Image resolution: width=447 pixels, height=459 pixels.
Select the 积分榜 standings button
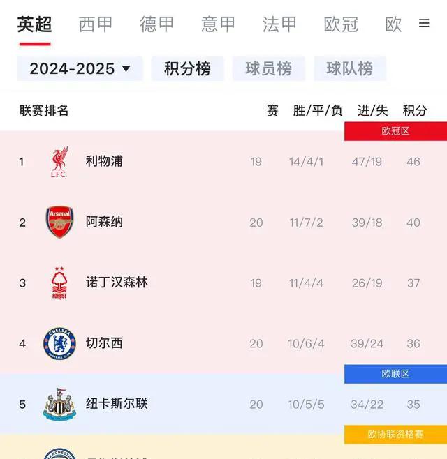187,68
